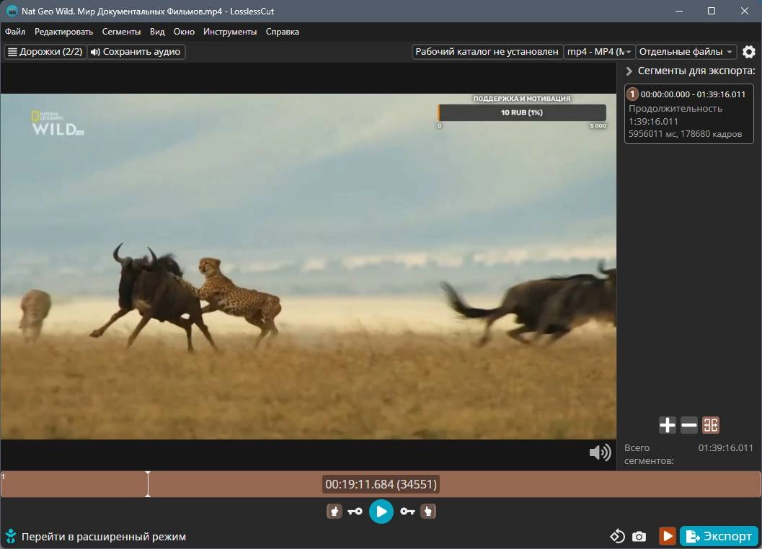Click "Сегменты для экспорта:" heading text

tap(696, 71)
